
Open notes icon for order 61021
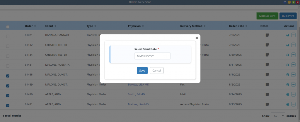pos(267,35)
